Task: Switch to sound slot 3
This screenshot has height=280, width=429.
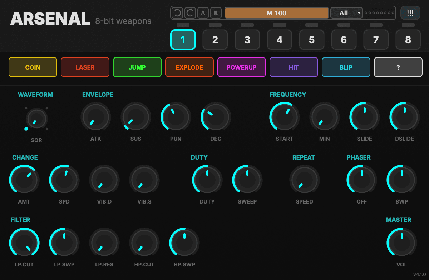Action: (x=247, y=40)
